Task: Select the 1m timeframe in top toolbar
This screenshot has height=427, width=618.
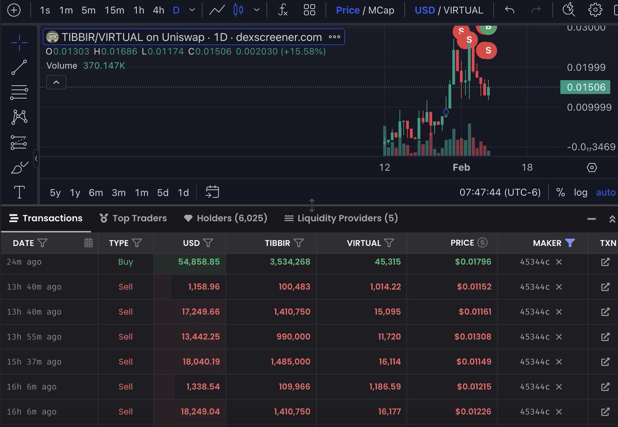Action: [x=66, y=10]
